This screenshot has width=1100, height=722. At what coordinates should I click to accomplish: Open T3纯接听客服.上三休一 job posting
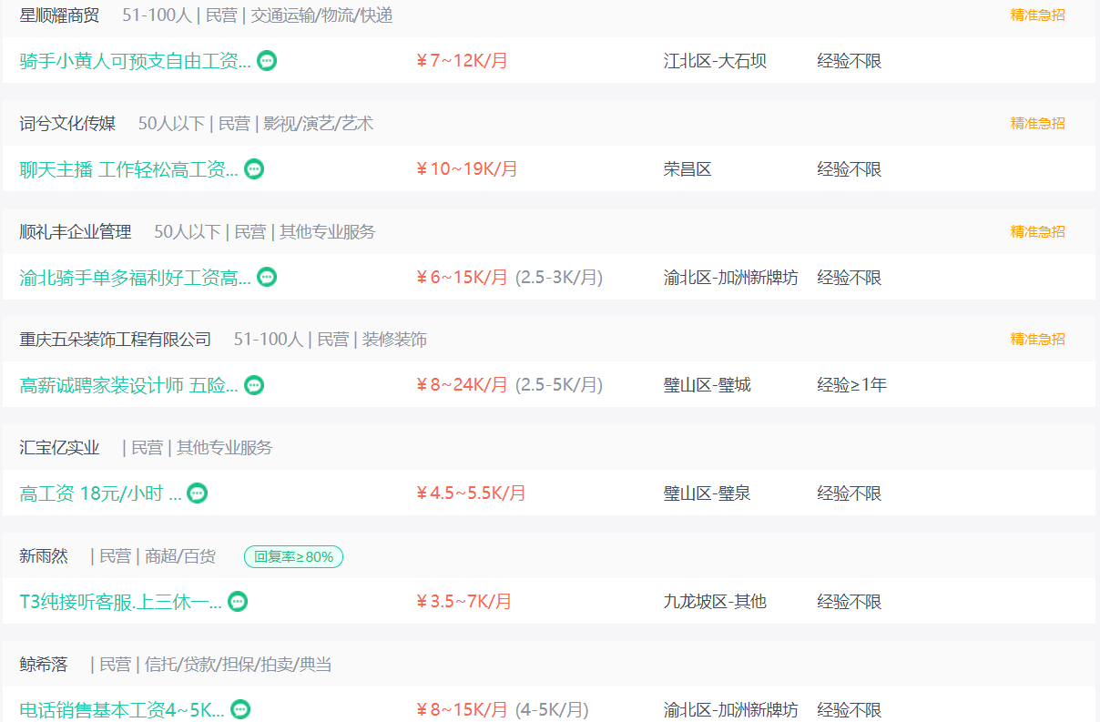tap(121, 602)
